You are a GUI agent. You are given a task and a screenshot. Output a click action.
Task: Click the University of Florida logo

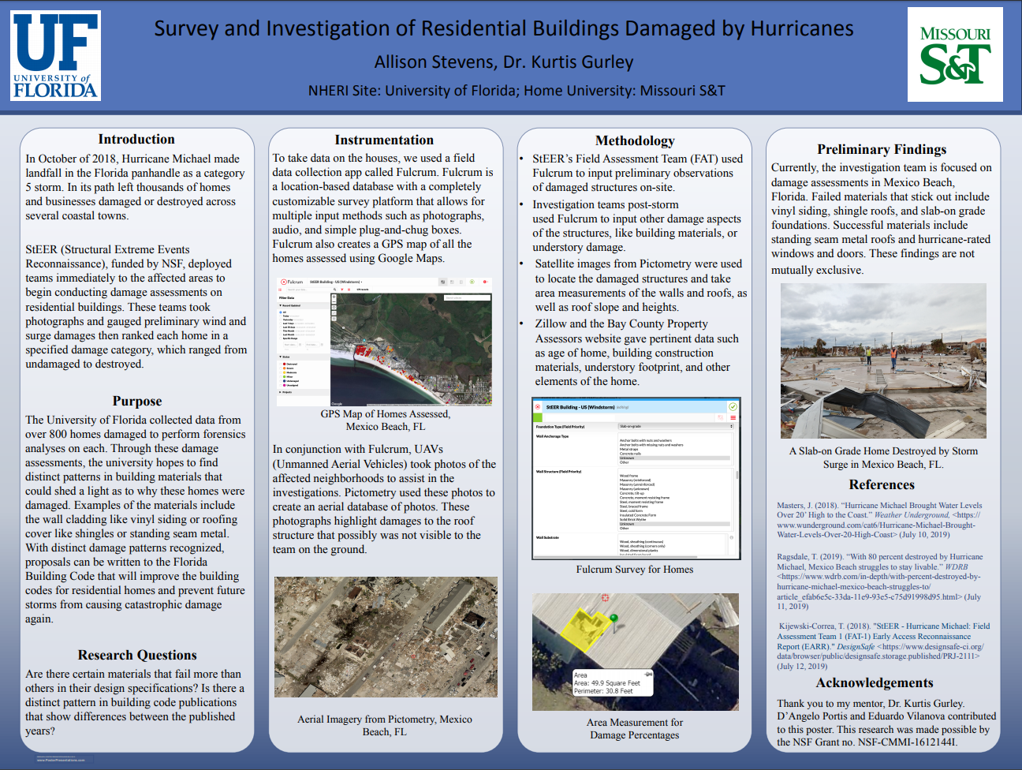pyautogui.click(x=56, y=54)
